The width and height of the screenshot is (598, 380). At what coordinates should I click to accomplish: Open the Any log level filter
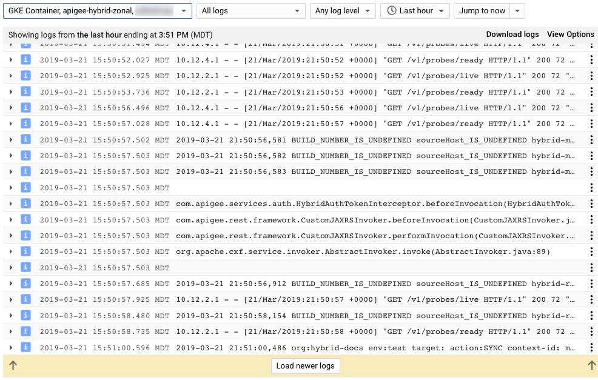click(x=343, y=10)
